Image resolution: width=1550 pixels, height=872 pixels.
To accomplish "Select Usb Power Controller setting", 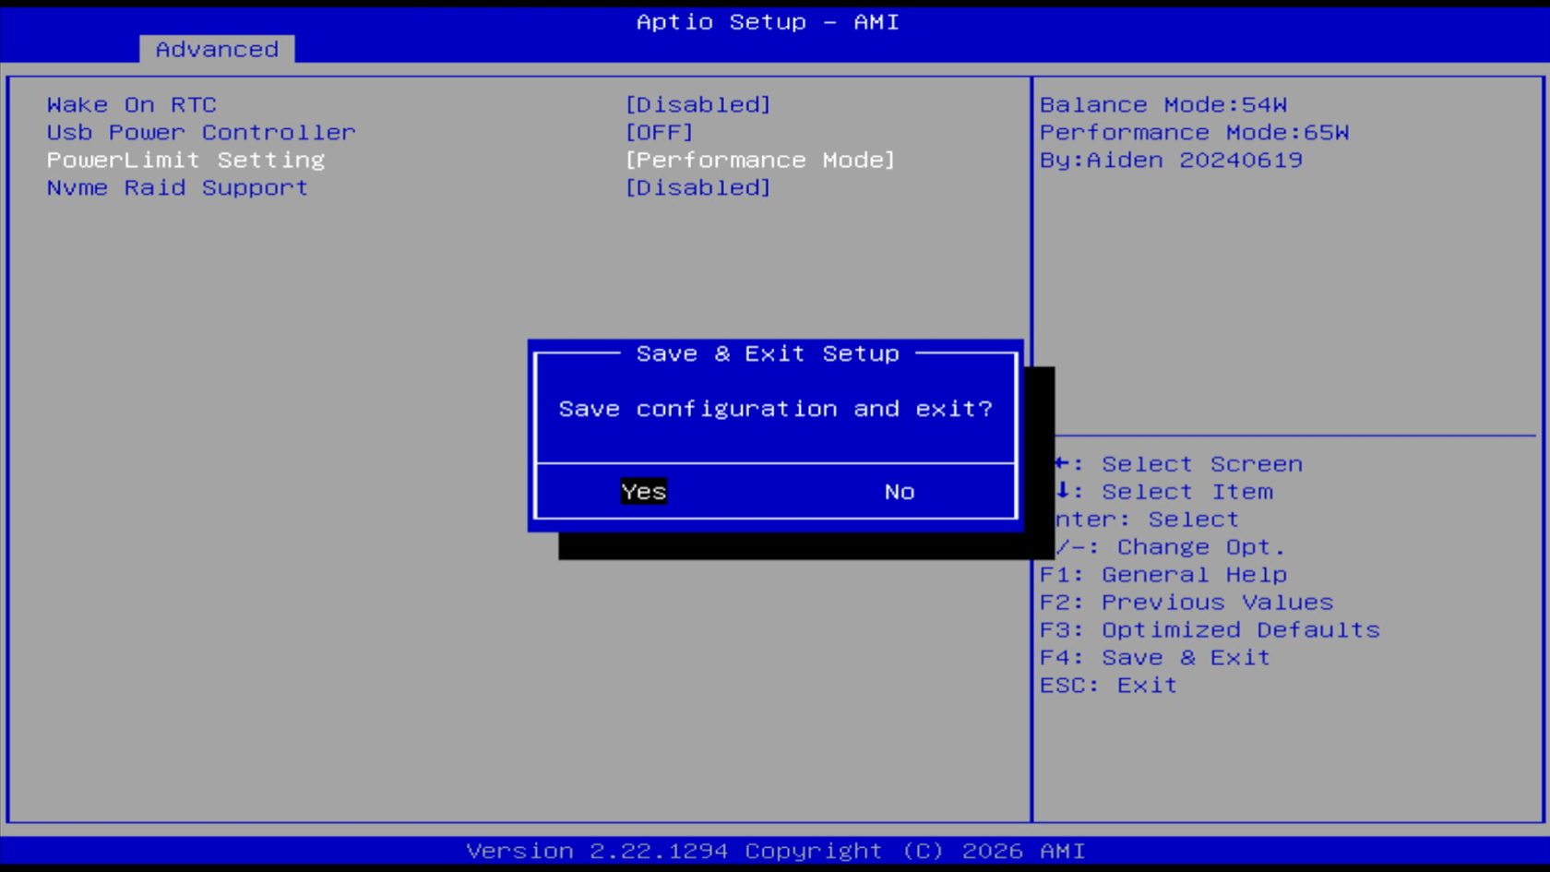I will (201, 133).
